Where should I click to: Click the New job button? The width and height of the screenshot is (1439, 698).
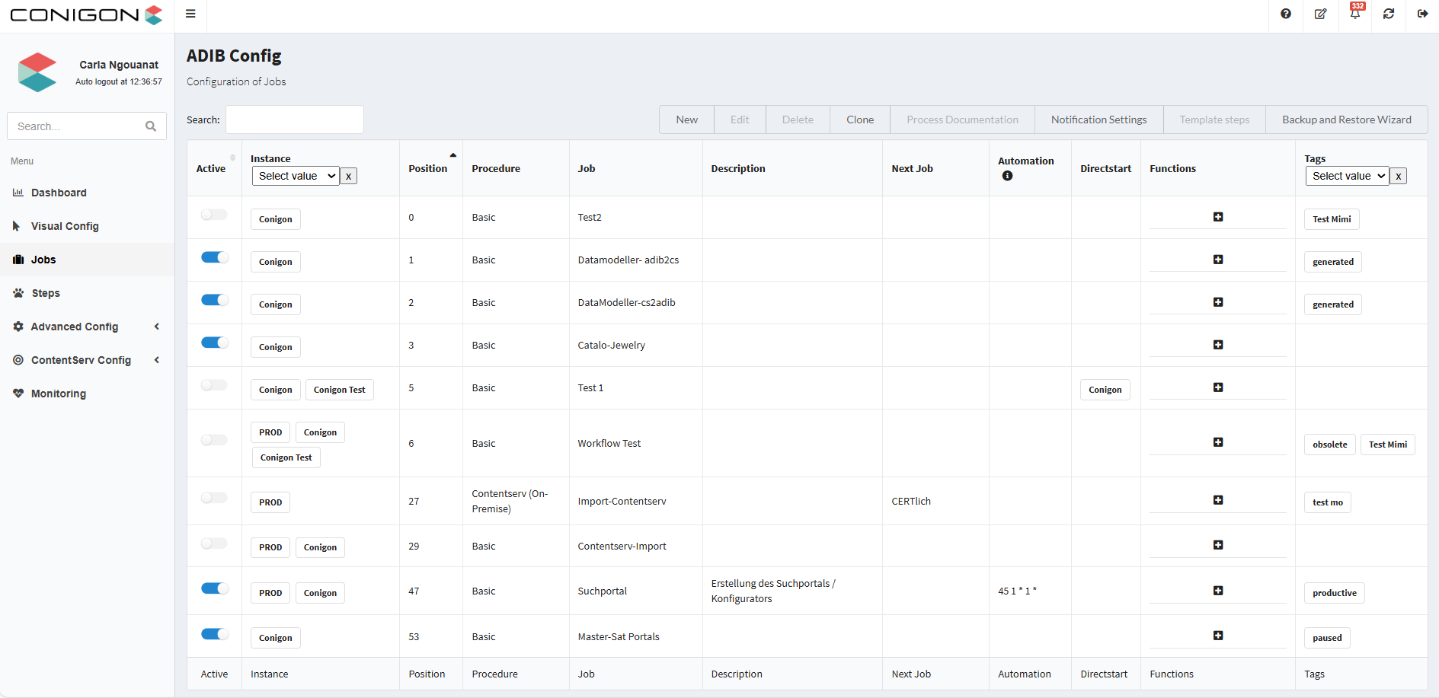(686, 120)
